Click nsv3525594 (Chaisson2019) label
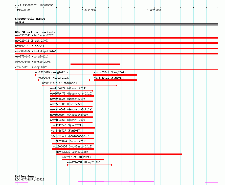The width and height of the screenshot is (225, 185). click(69, 115)
